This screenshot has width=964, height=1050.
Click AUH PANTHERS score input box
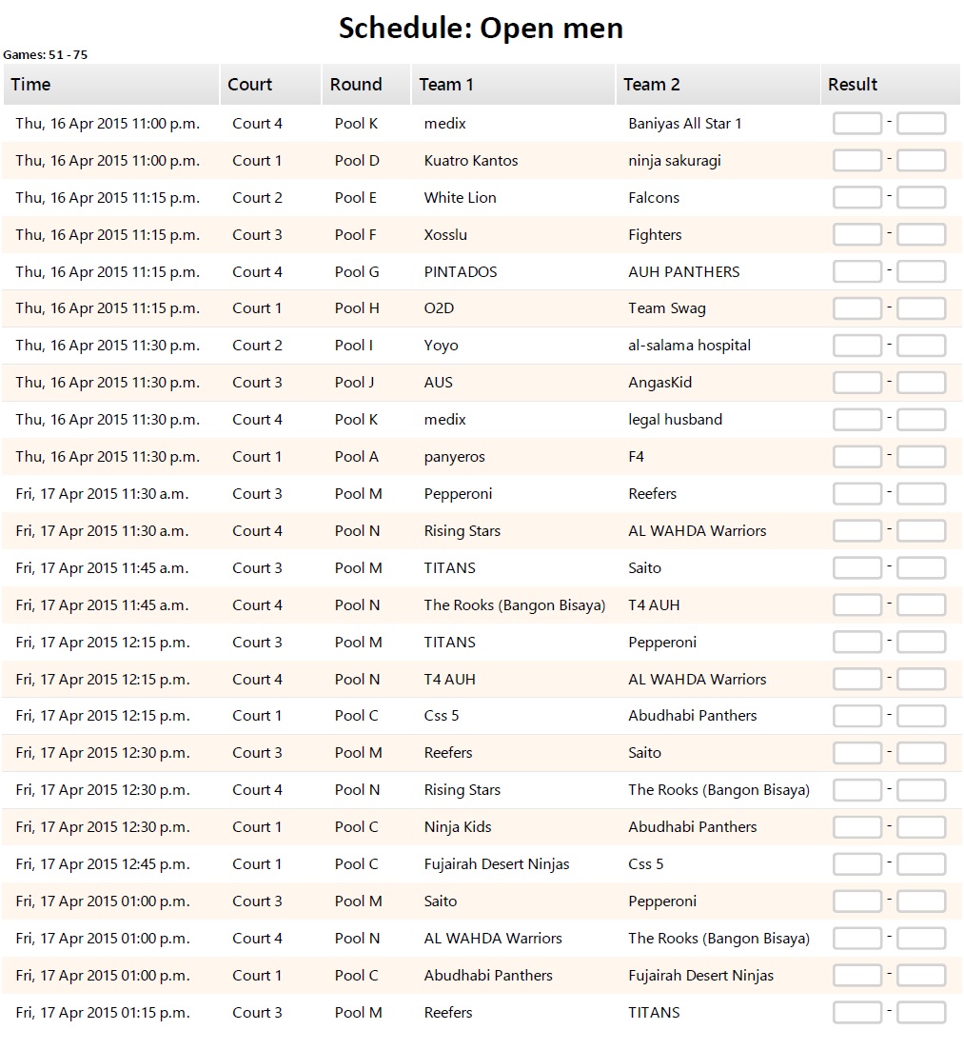921,272
